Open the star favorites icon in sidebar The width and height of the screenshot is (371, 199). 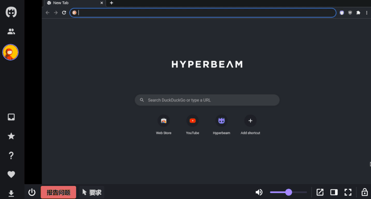[11, 136]
